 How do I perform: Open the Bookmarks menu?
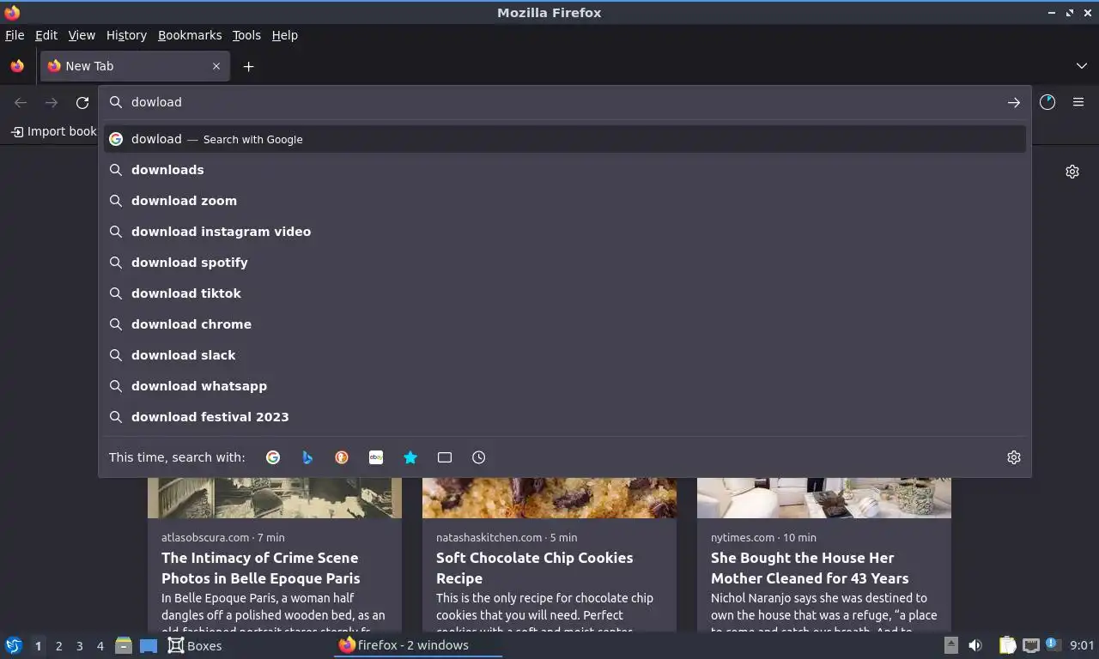pos(190,35)
